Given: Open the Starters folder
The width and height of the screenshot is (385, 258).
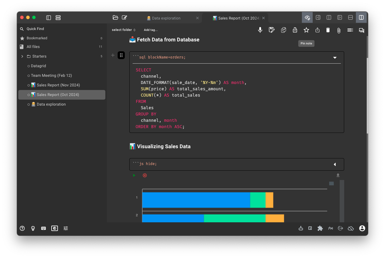Looking at the screenshot, I should click(39, 56).
